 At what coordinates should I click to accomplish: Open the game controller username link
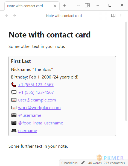(x=28, y=131)
